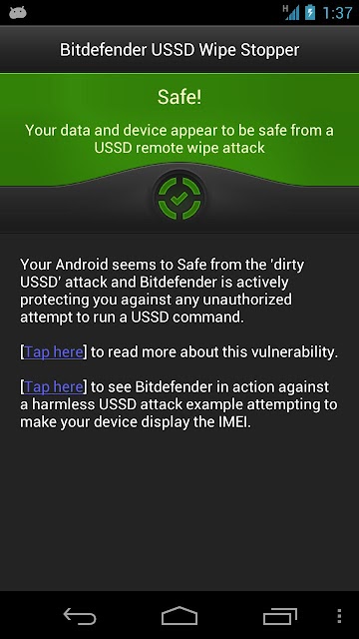The width and height of the screenshot is (359, 639).
Task: Tap the Android robot notification icon
Action: coord(18,13)
